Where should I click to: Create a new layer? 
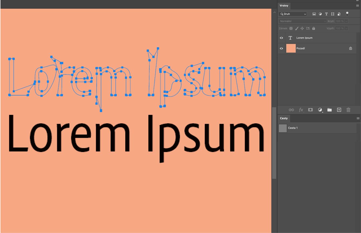click(x=339, y=110)
